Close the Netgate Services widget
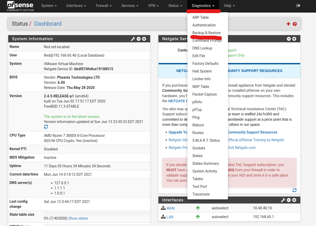The width and height of the screenshot is (316, 226). pos(294,39)
